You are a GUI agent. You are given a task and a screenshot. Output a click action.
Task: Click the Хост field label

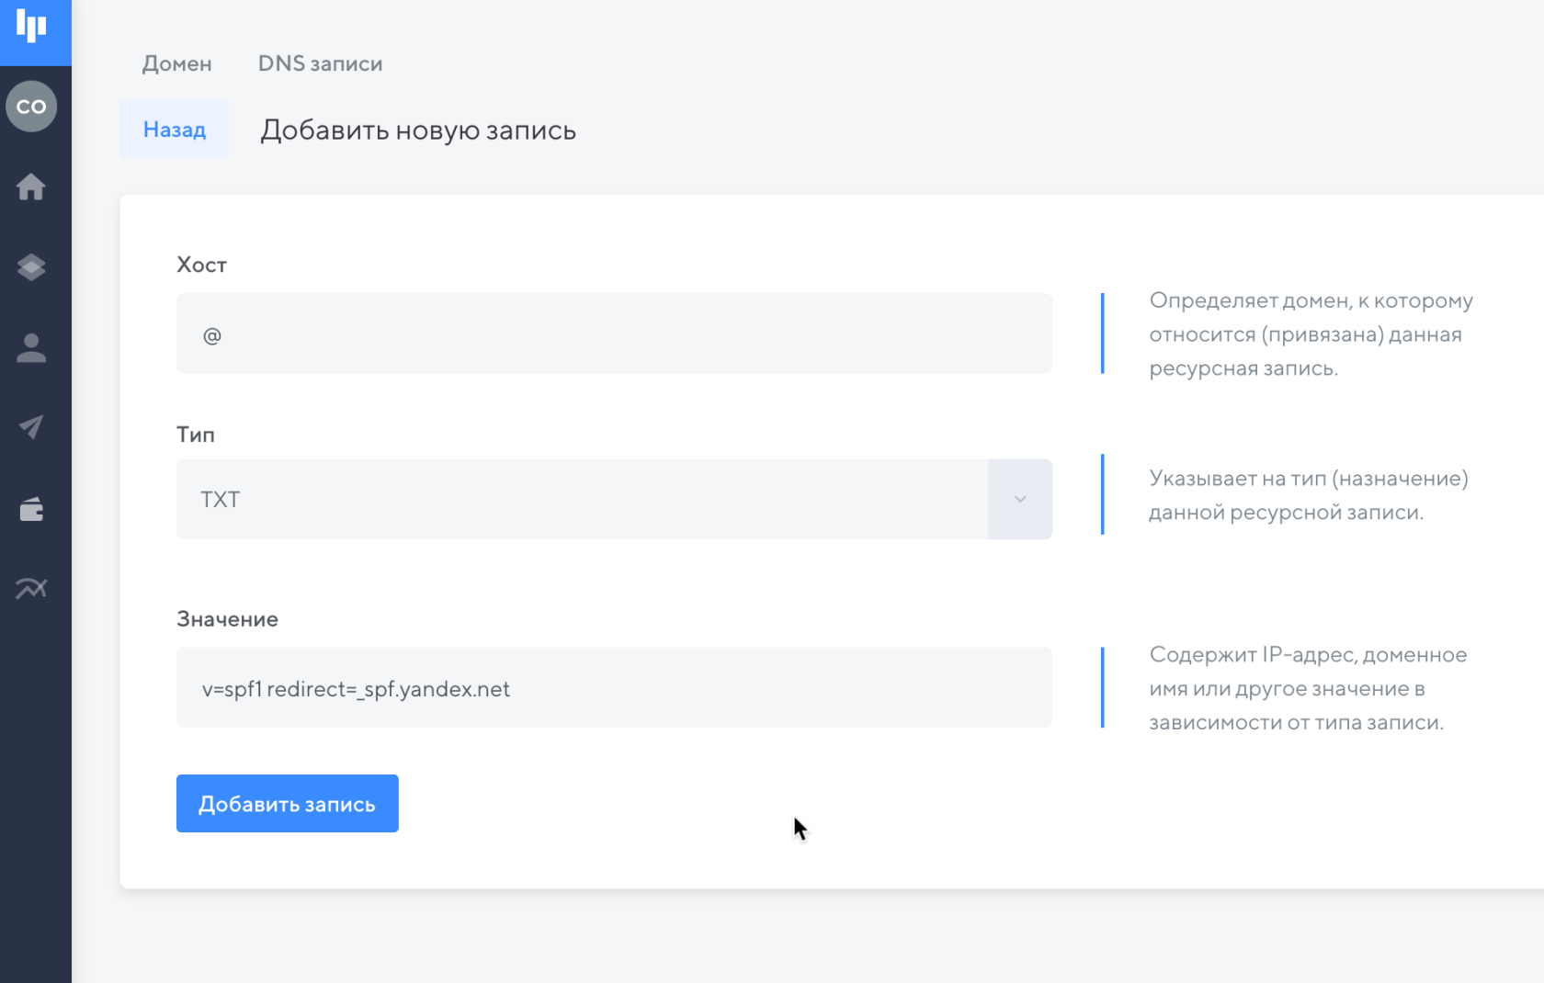pos(201,265)
